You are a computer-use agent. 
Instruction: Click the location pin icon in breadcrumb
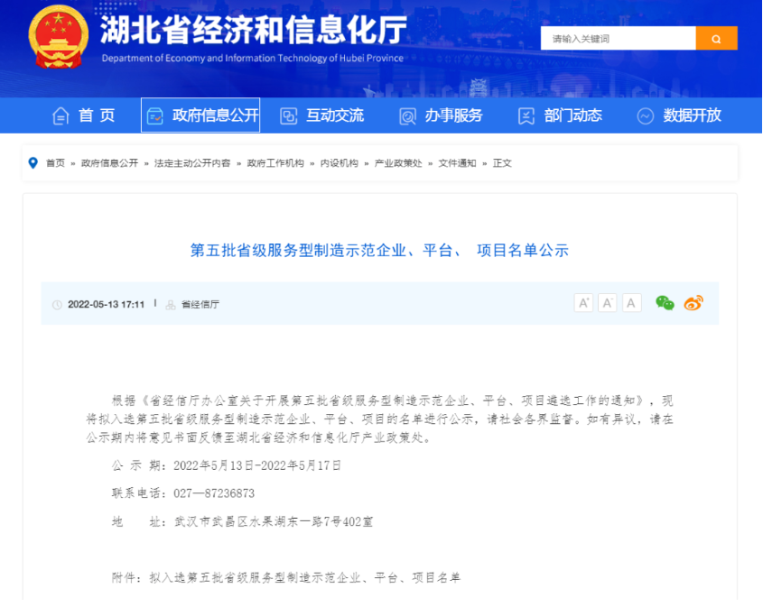tap(33, 163)
